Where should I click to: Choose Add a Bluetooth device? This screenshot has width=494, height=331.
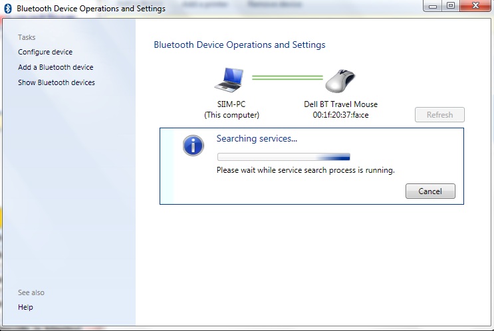pos(55,67)
